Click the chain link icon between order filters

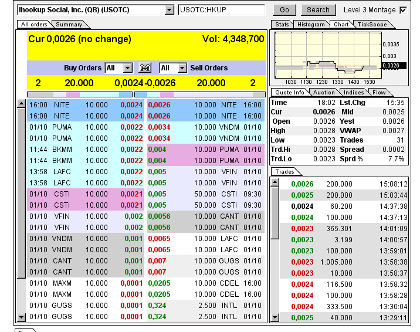point(144,68)
